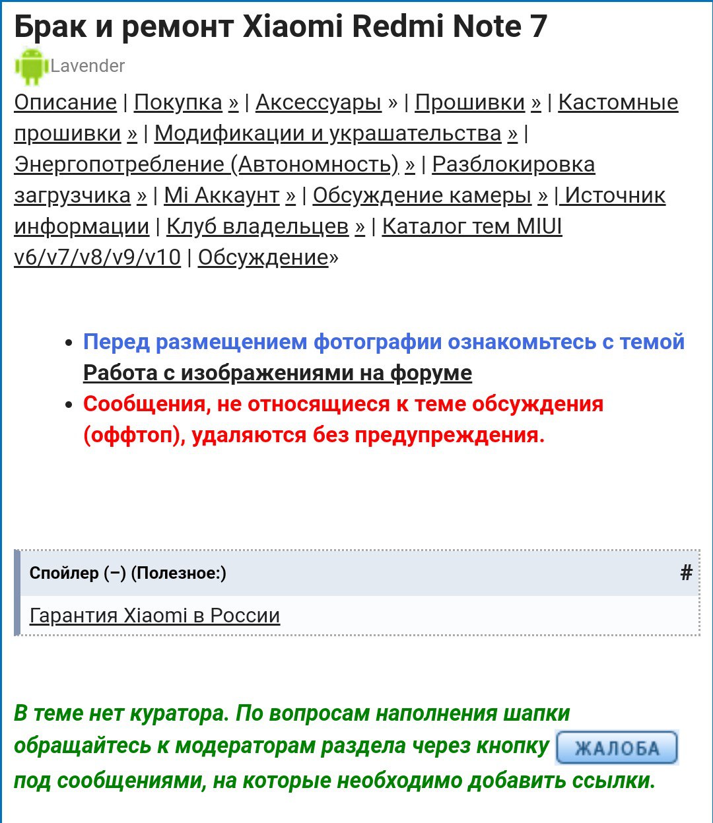Follow » arrow after Модификации и украшательства
Screen dimensions: 713x823
(512, 134)
